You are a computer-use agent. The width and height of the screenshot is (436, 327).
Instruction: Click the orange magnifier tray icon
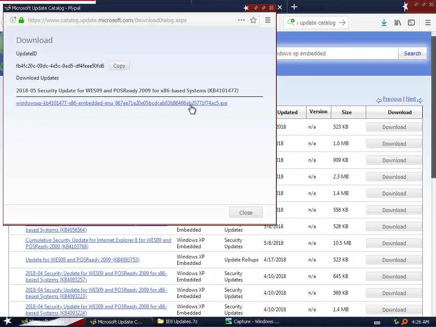[x=404, y=322]
